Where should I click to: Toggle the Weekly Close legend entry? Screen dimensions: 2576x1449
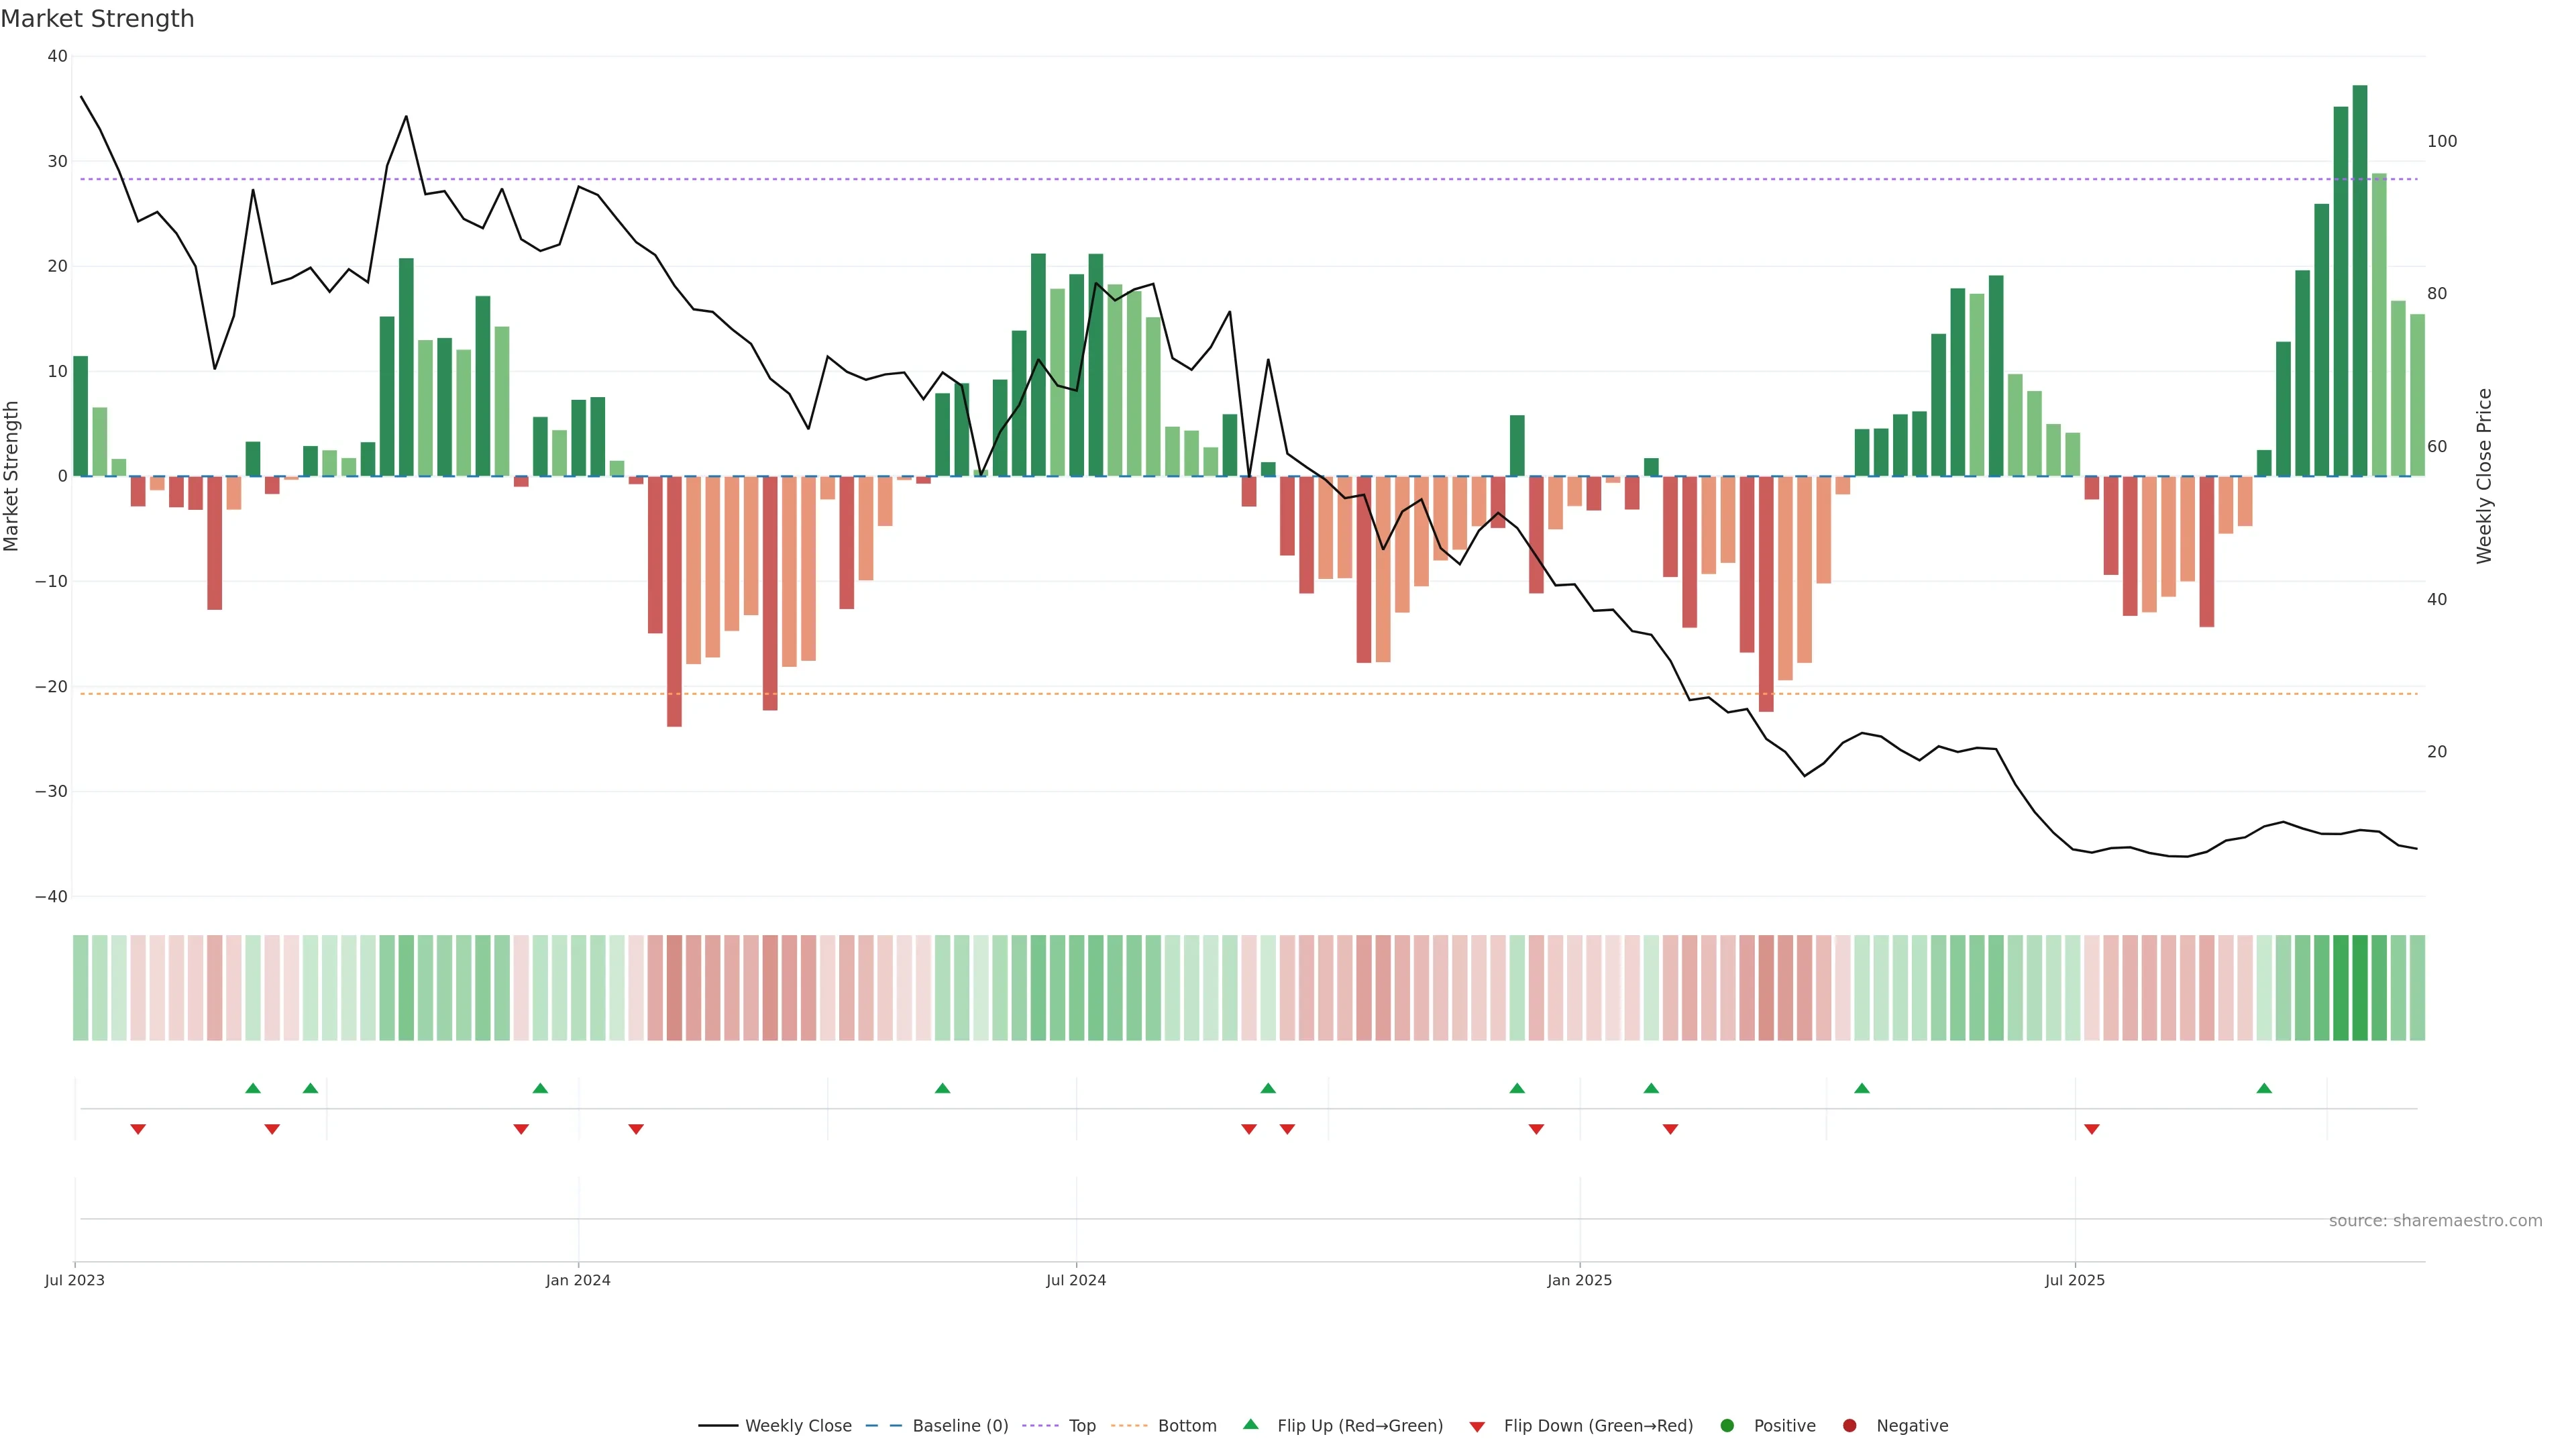pyautogui.click(x=797, y=1426)
